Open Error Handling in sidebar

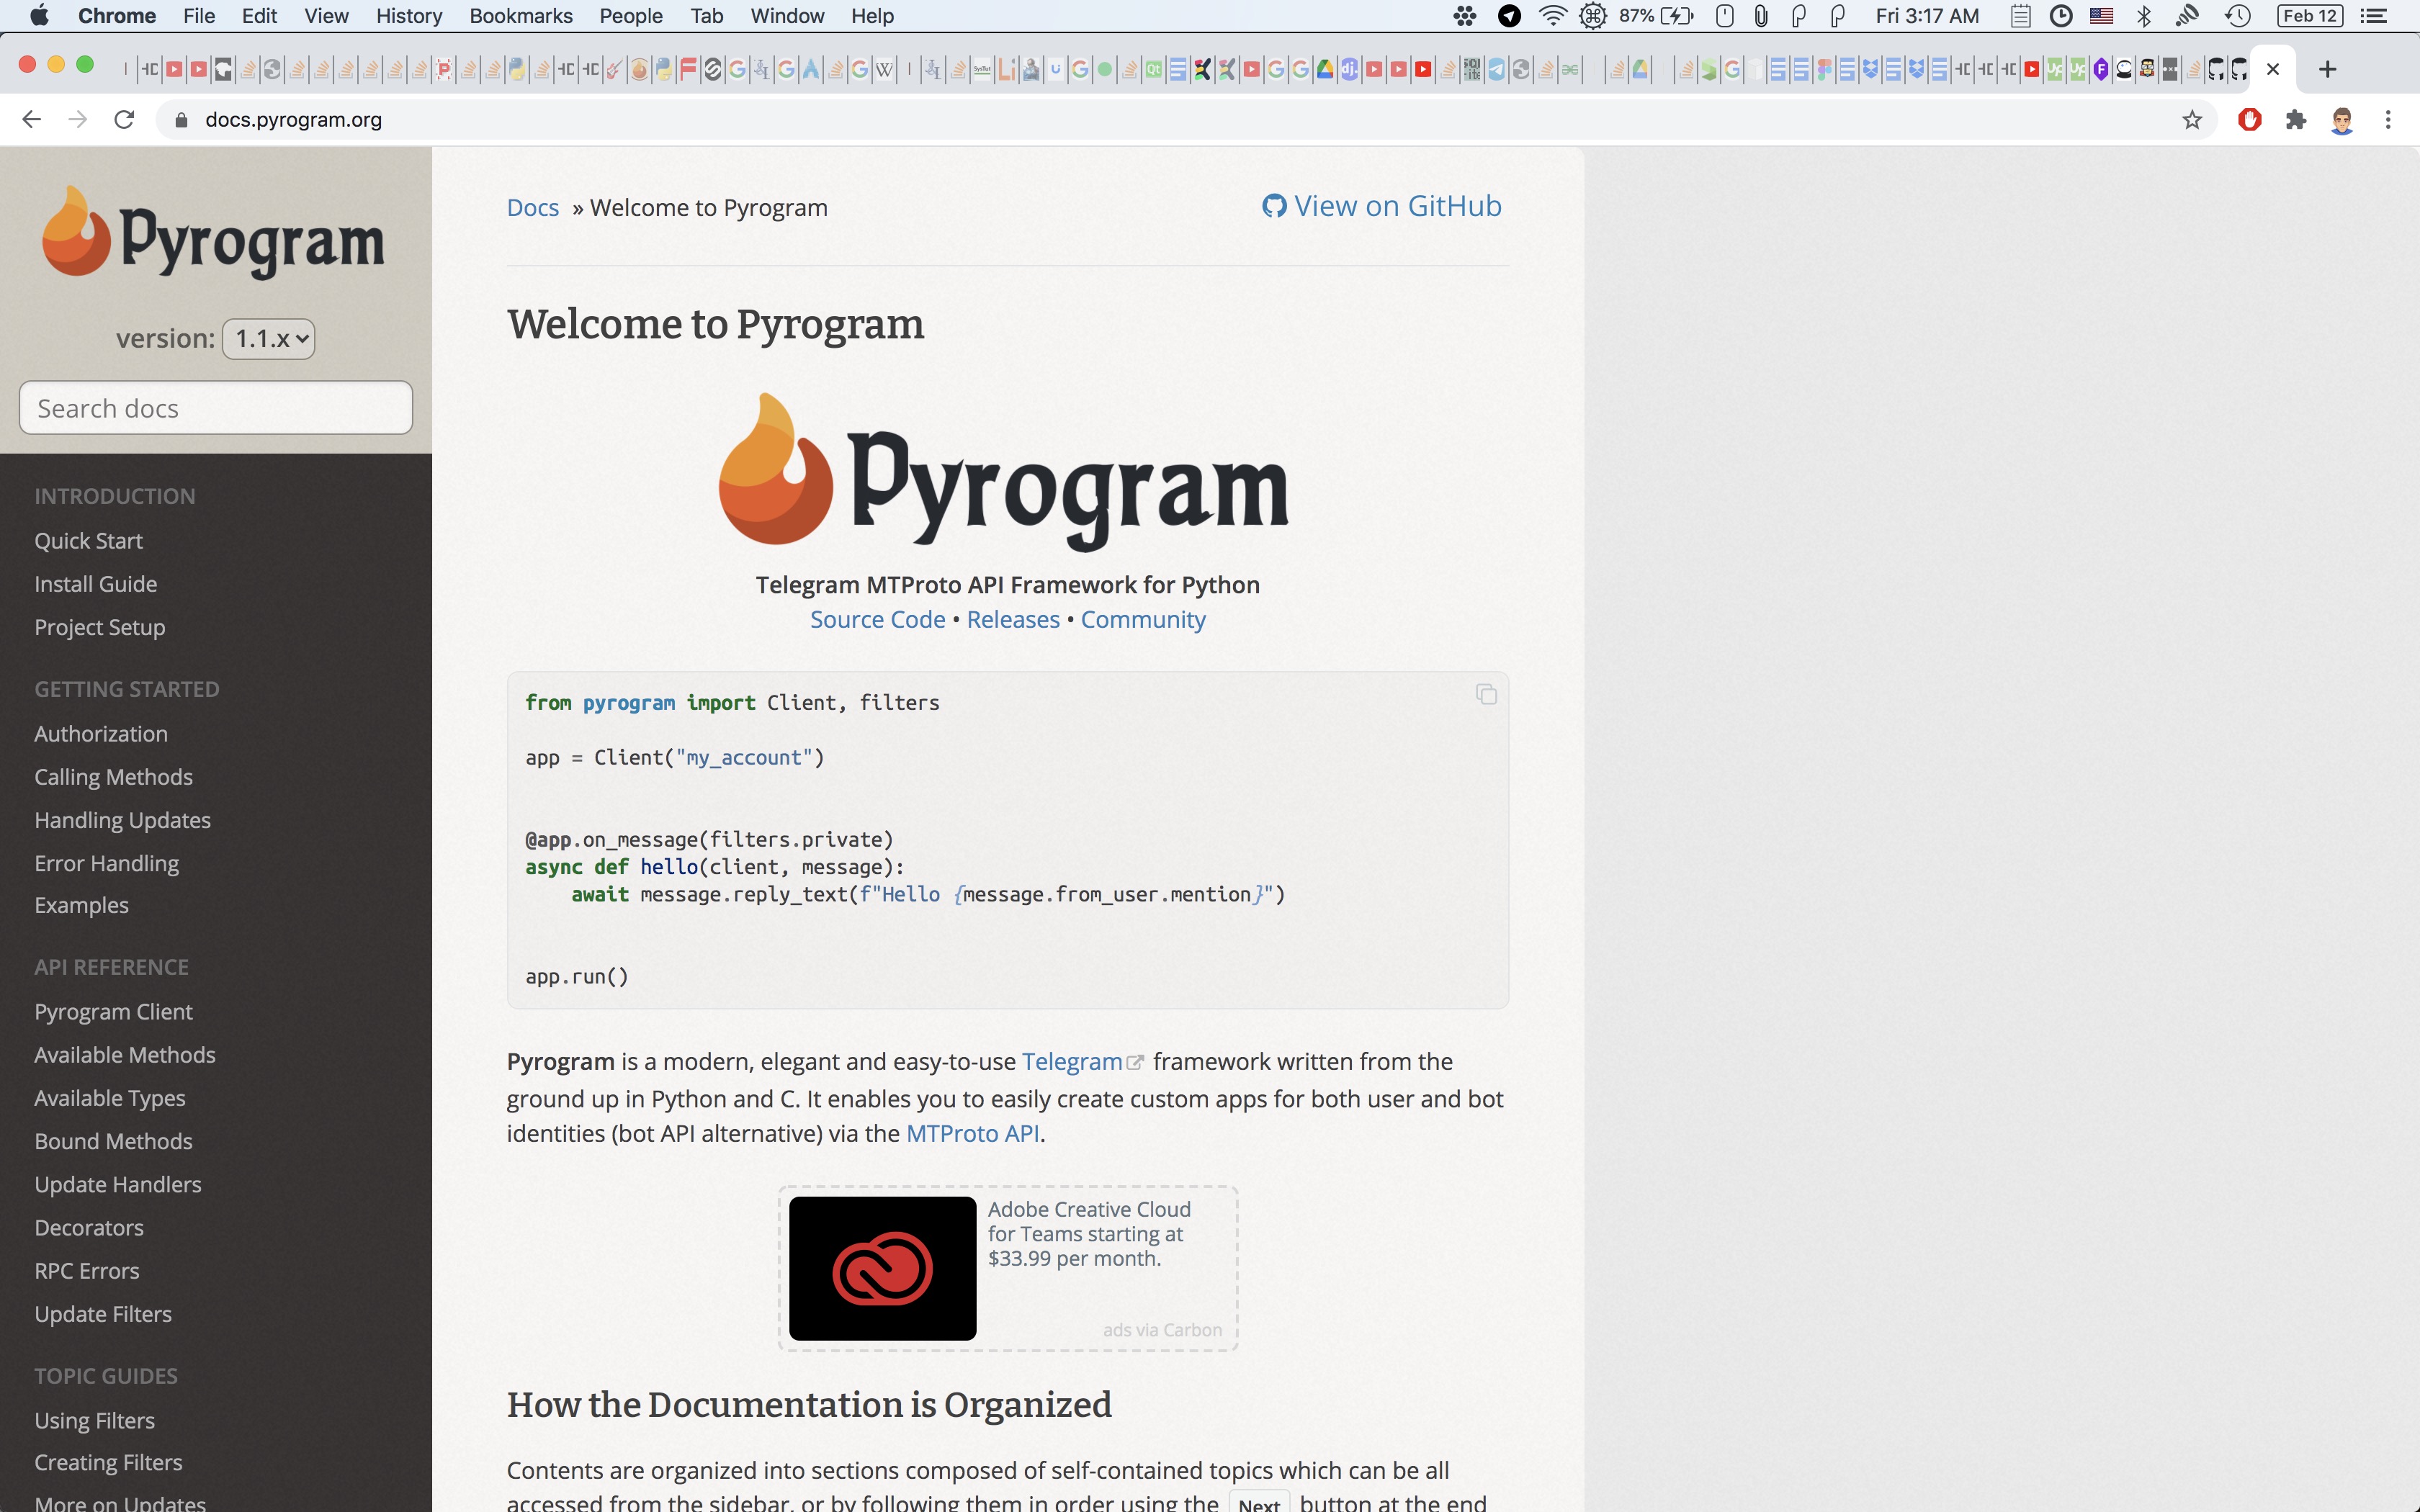(106, 863)
